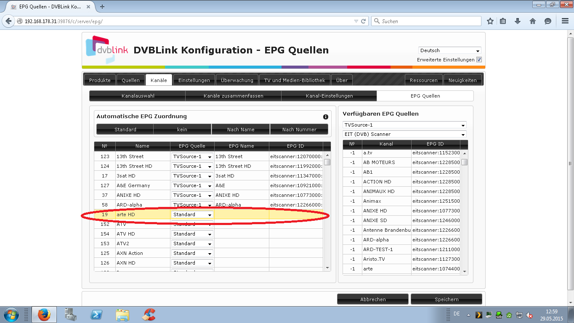Open the downloads arrow icon
The height and width of the screenshot is (323, 574).
518,21
